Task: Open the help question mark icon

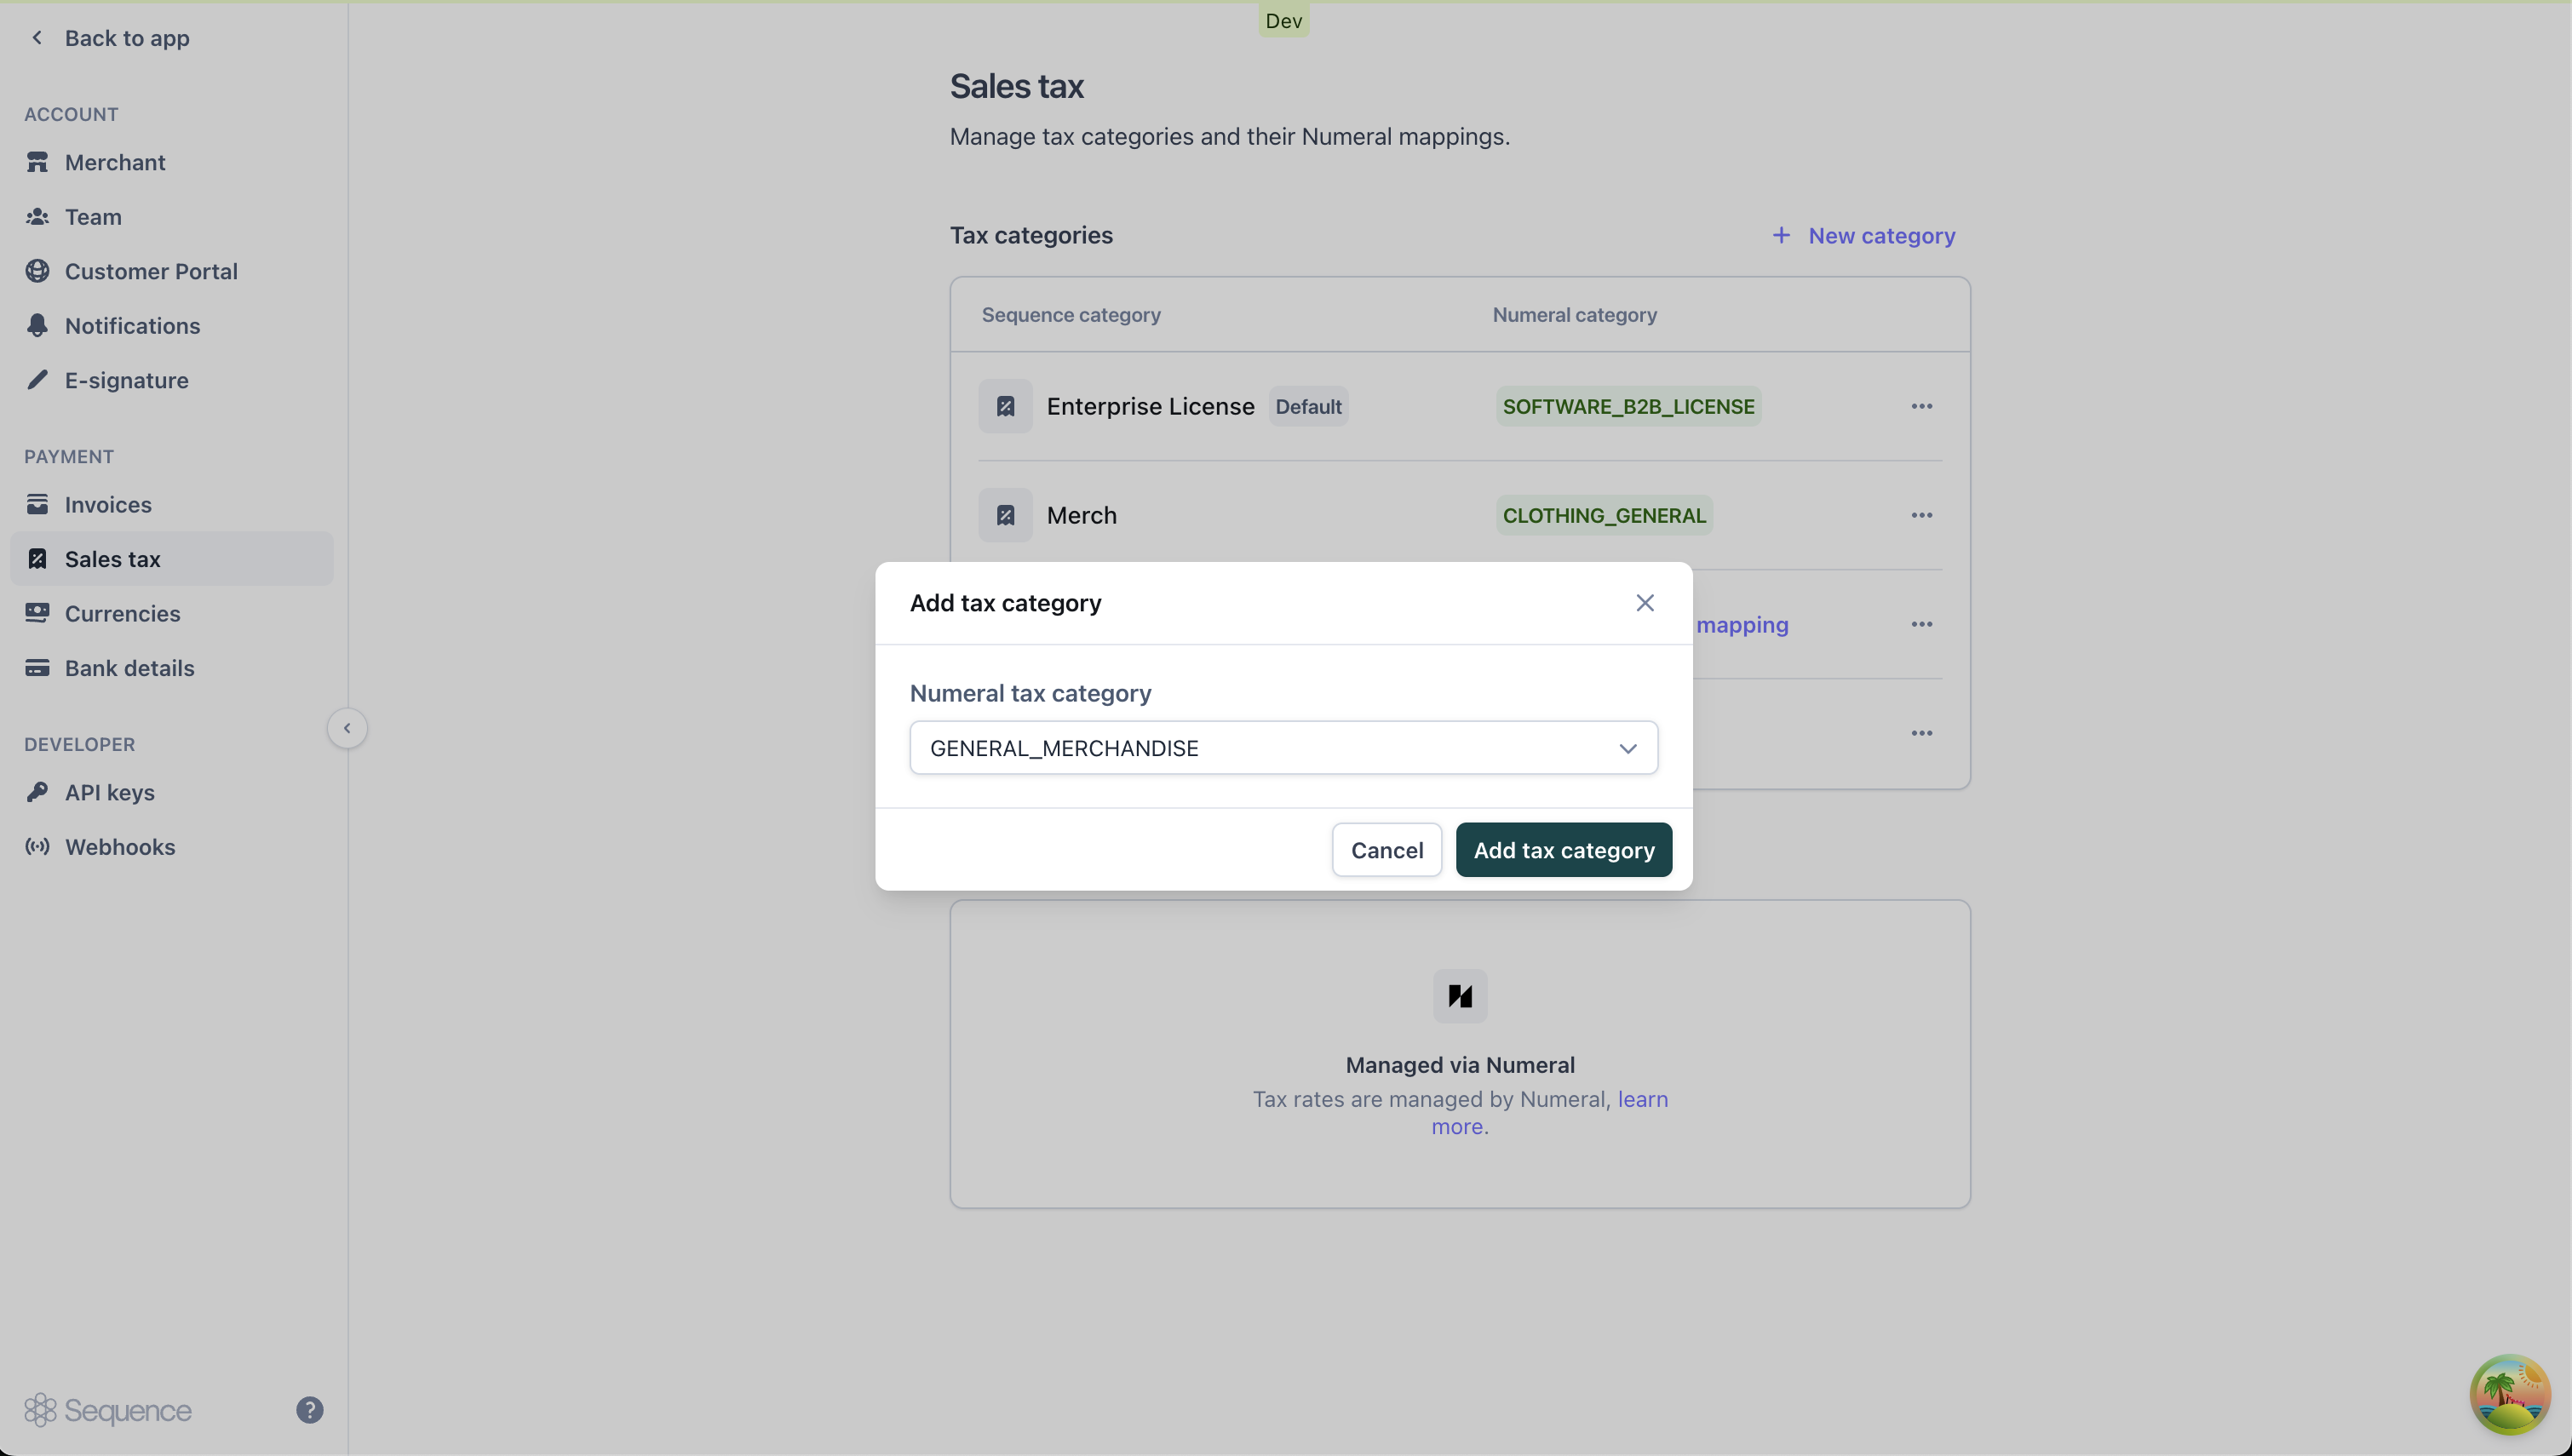Action: pyautogui.click(x=309, y=1410)
